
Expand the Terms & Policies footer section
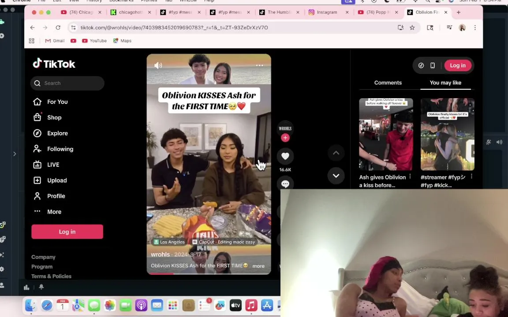click(x=51, y=276)
